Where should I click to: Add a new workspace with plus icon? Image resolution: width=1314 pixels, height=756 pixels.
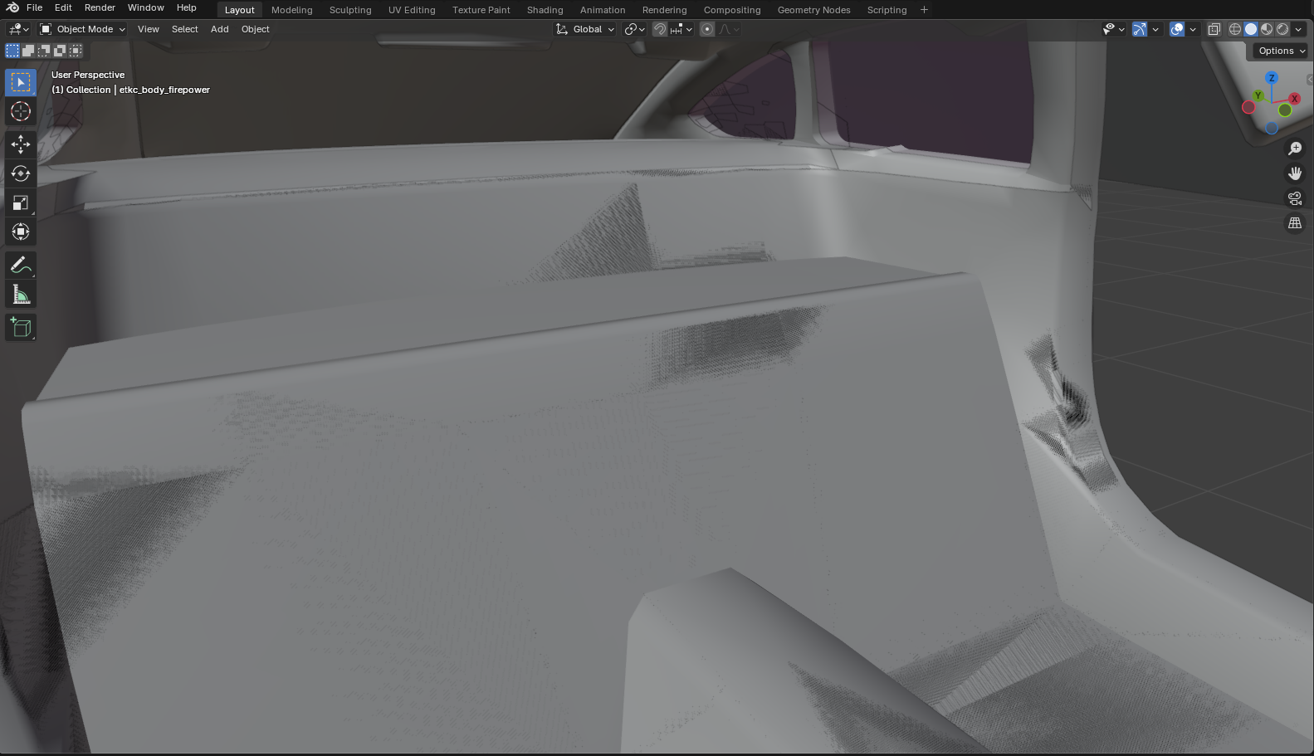(924, 10)
